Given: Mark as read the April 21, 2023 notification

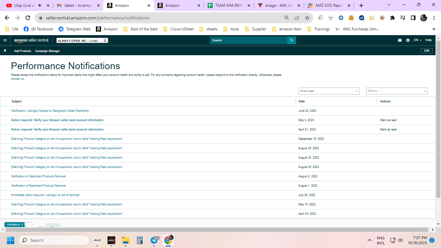Looking at the screenshot, I should click(388, 129).
